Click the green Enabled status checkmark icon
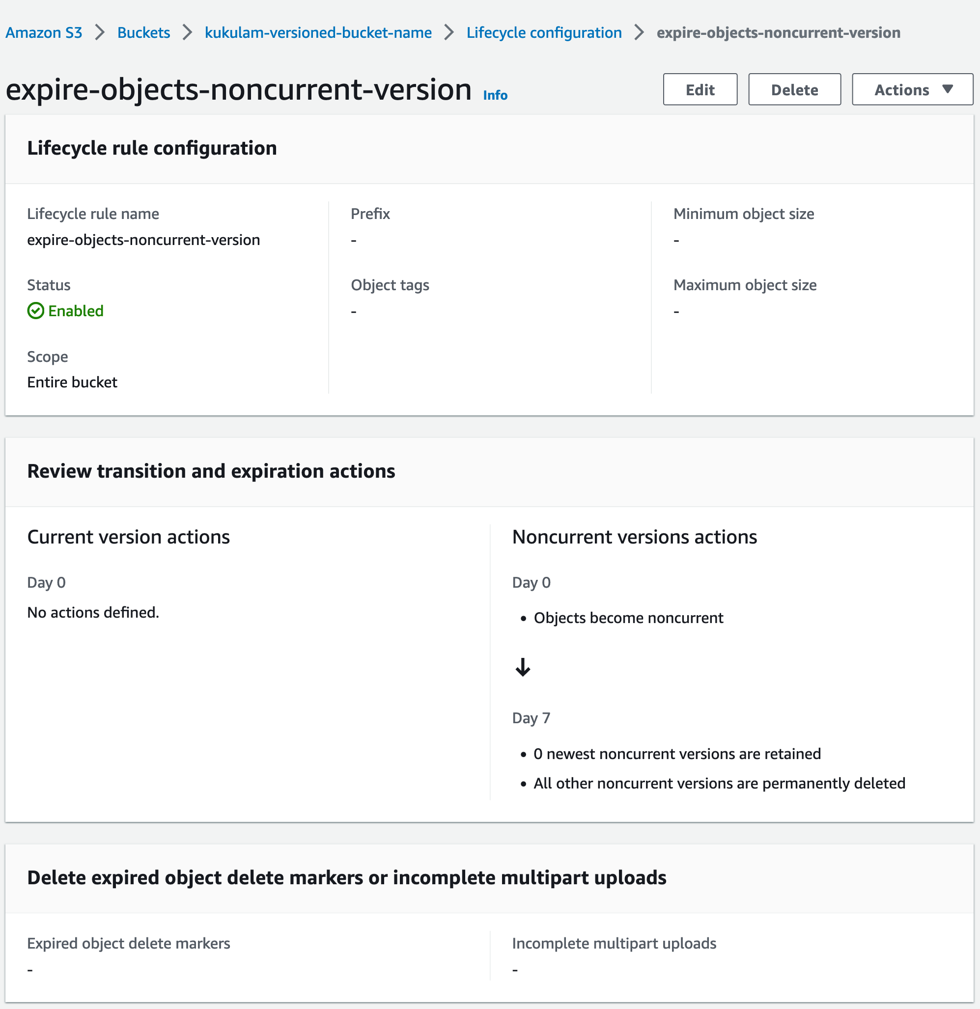The width and height of the screenshot is (980, 1009). [35, 311]
